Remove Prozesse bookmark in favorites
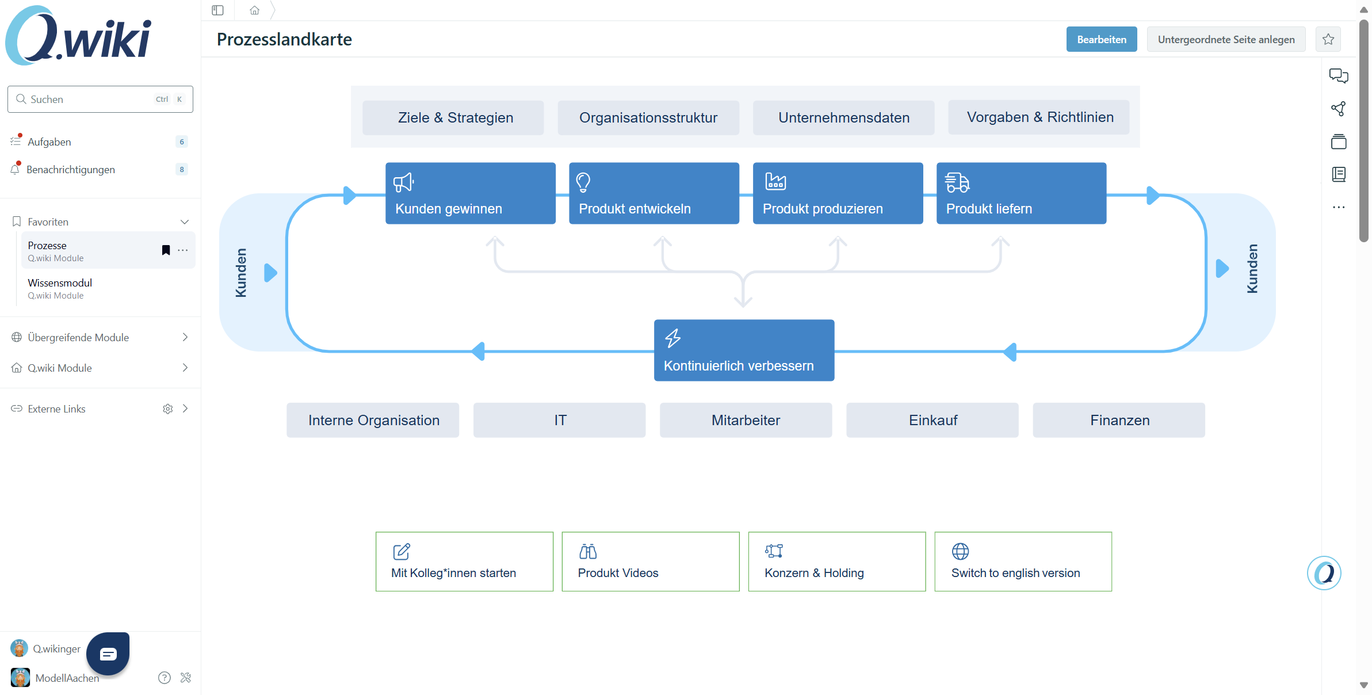 (x=166, y=250)
